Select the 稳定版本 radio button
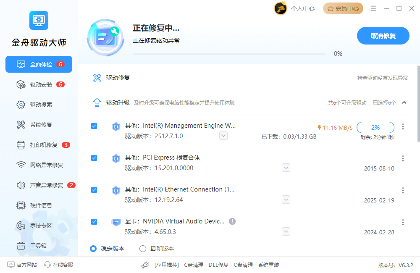The height and width of the screenshot is (273, 420). tap(93, 249)
